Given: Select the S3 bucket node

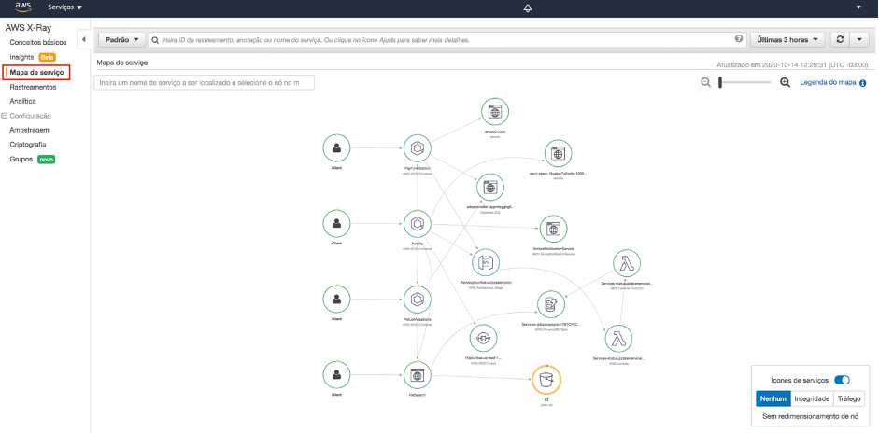Looking at the screenshot, I should pyautogui.click(x=546, y=381).
